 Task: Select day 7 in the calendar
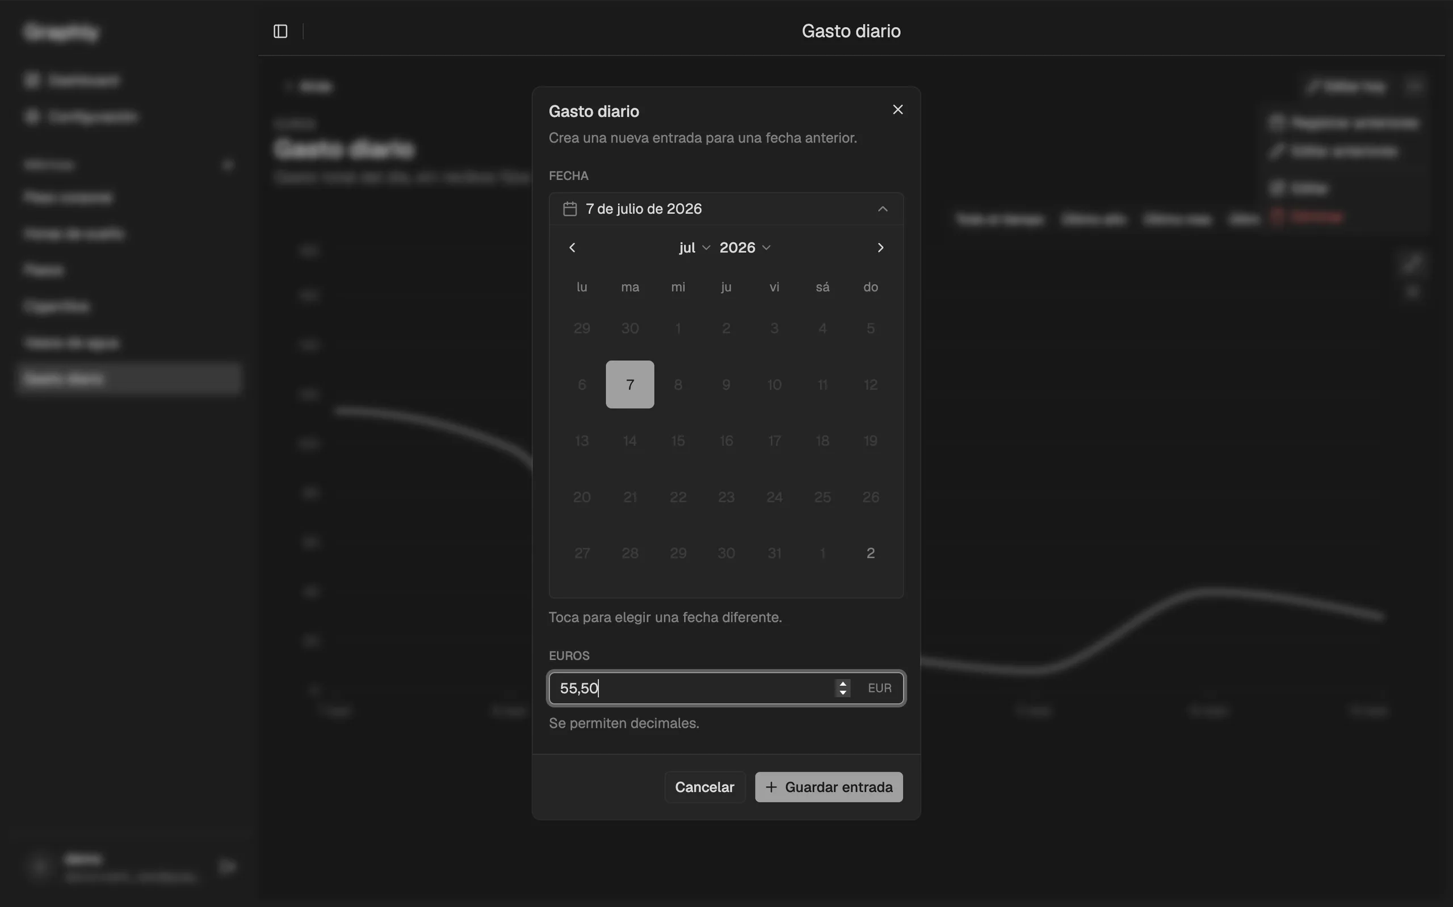[629, 385]
